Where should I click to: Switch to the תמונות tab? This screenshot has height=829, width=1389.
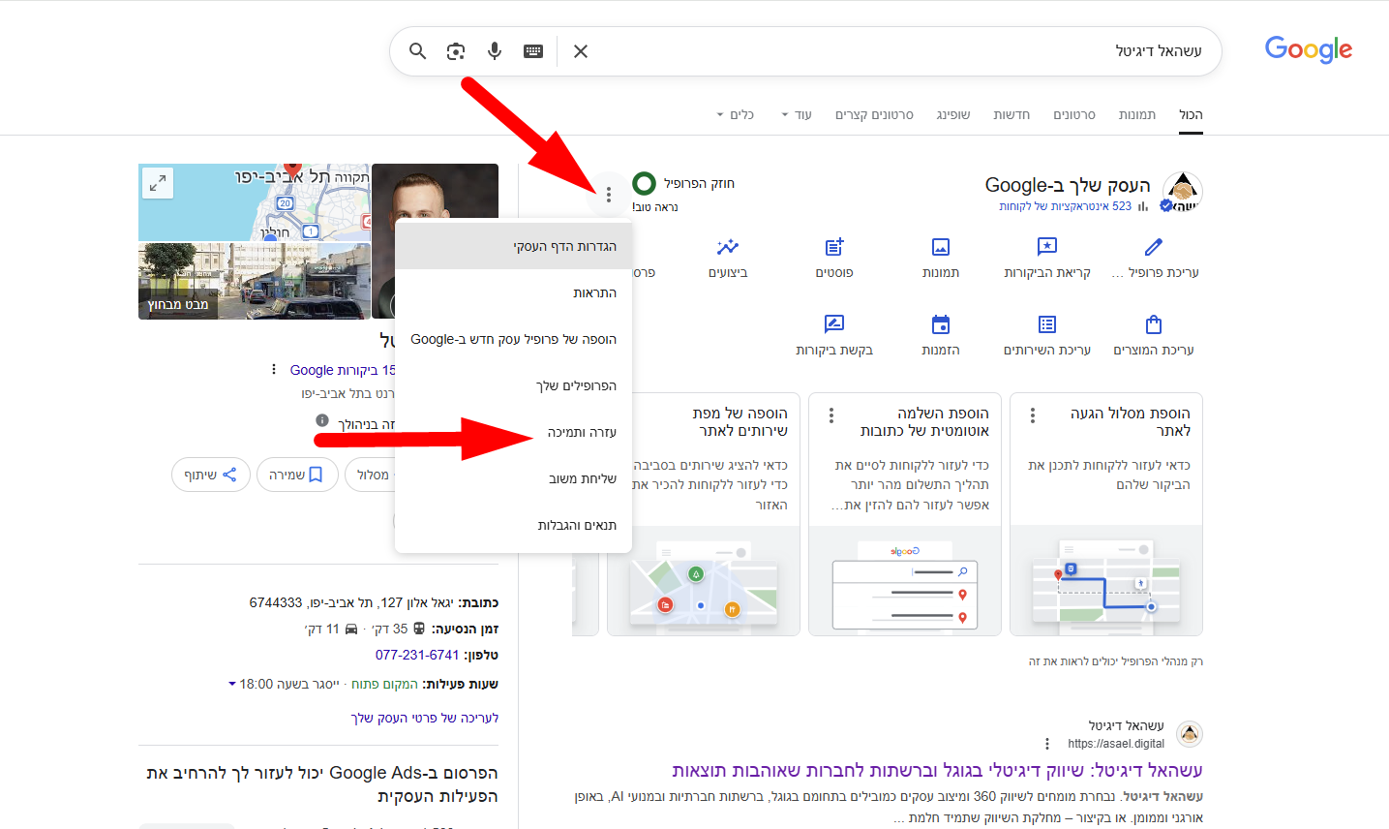1137,114
